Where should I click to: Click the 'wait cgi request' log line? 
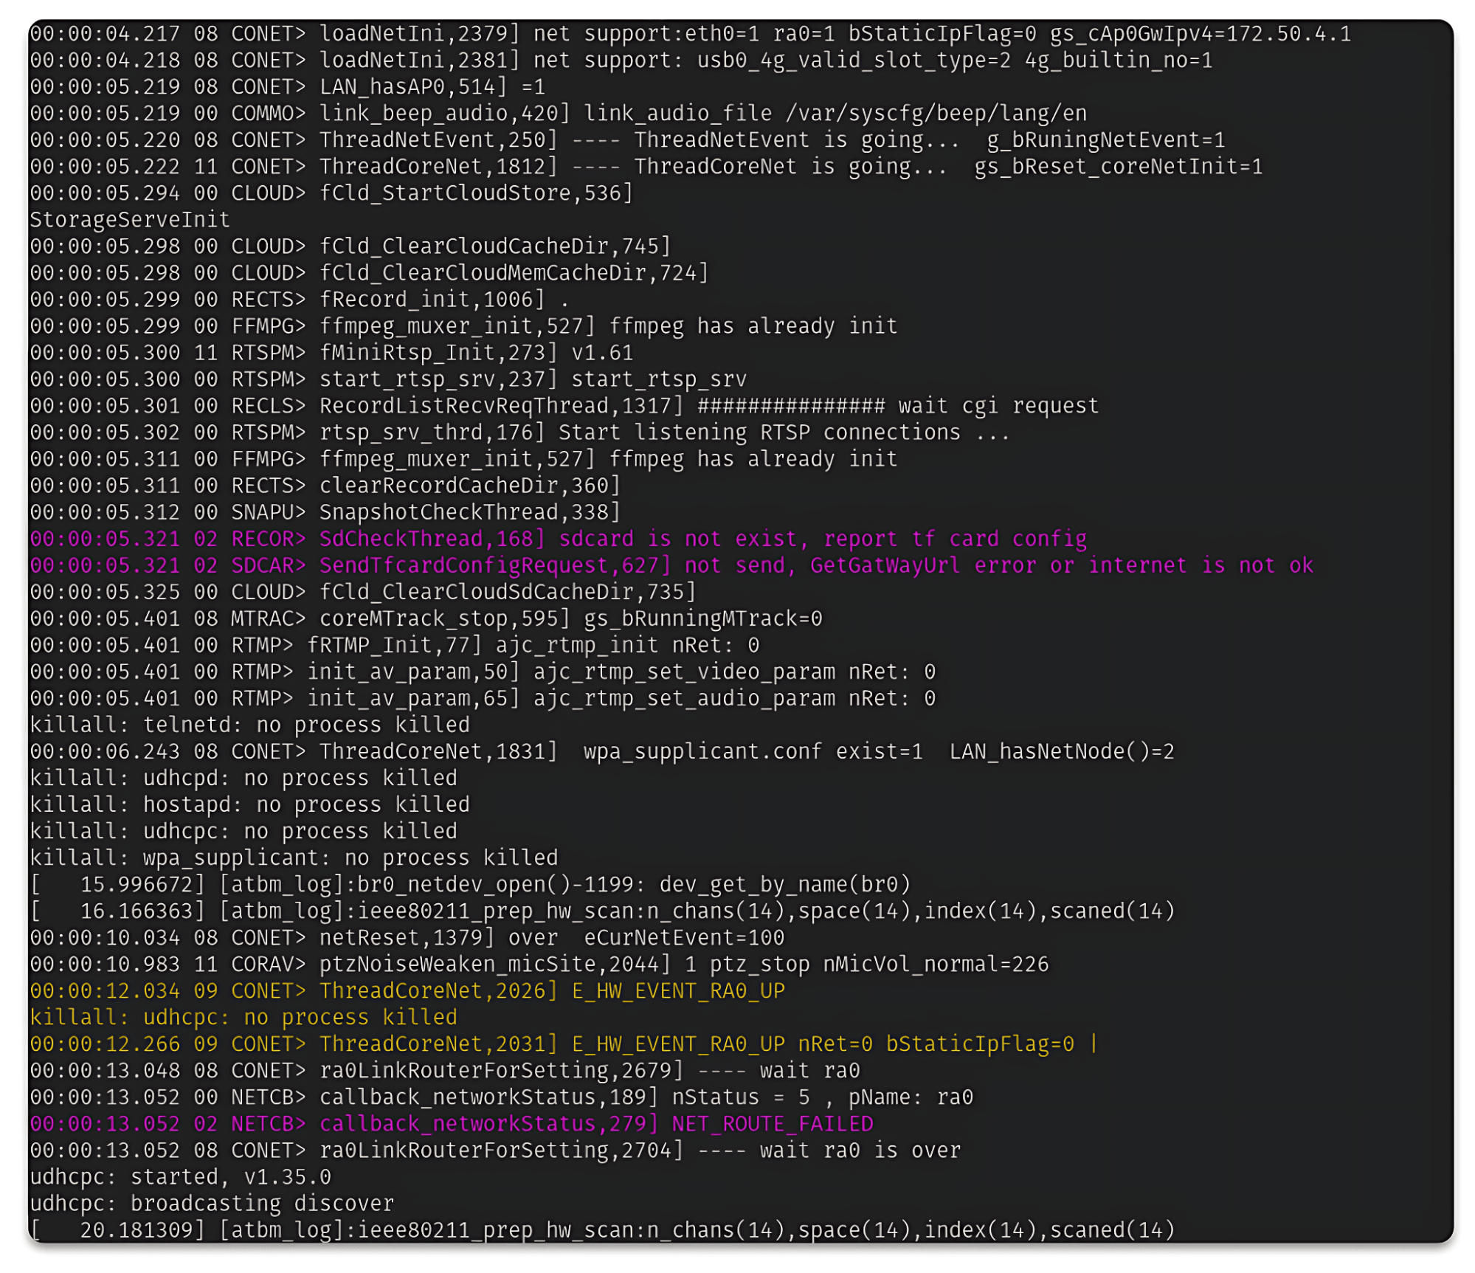[564, 406]
